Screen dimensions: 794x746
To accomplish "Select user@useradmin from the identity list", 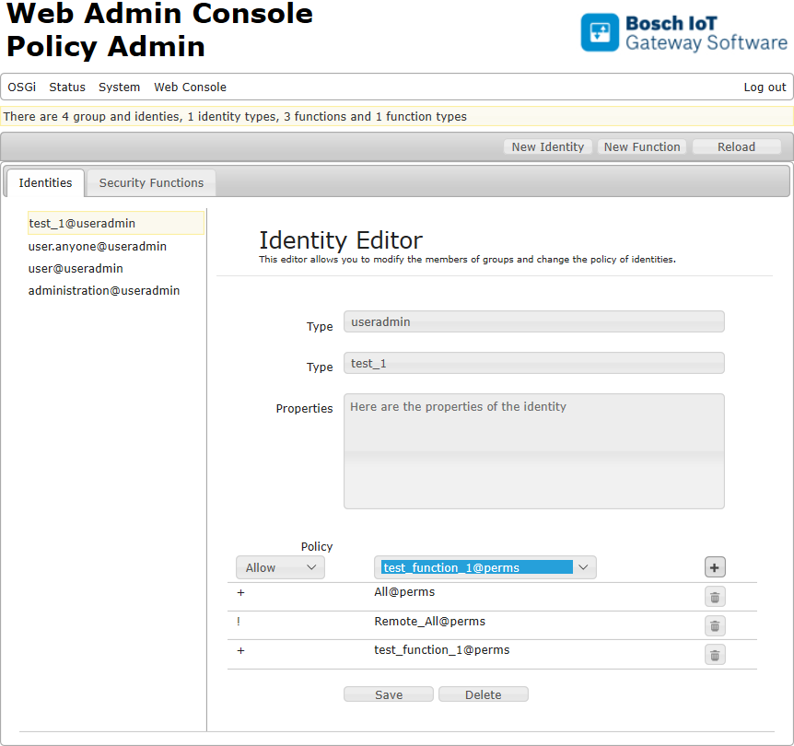I will click(75, 268).
